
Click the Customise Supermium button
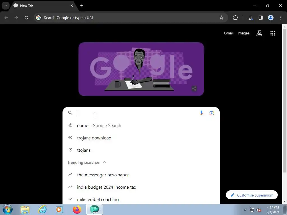(252, 195)
